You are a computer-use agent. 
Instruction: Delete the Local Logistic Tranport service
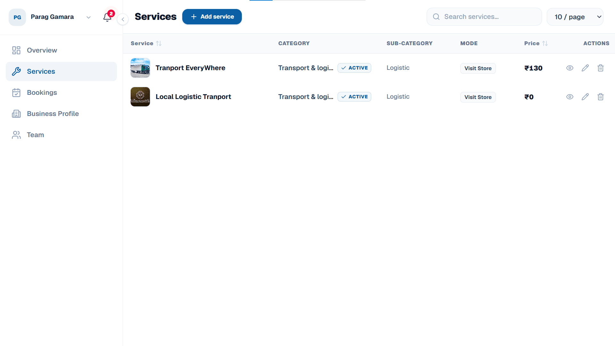click(600, 97)
